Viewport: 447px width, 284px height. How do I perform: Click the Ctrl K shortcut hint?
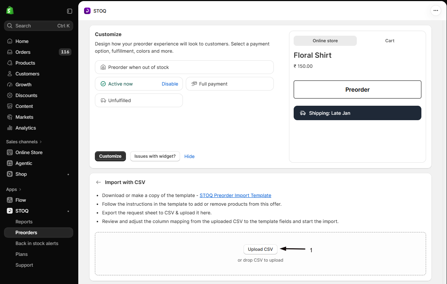click(63, 26)
